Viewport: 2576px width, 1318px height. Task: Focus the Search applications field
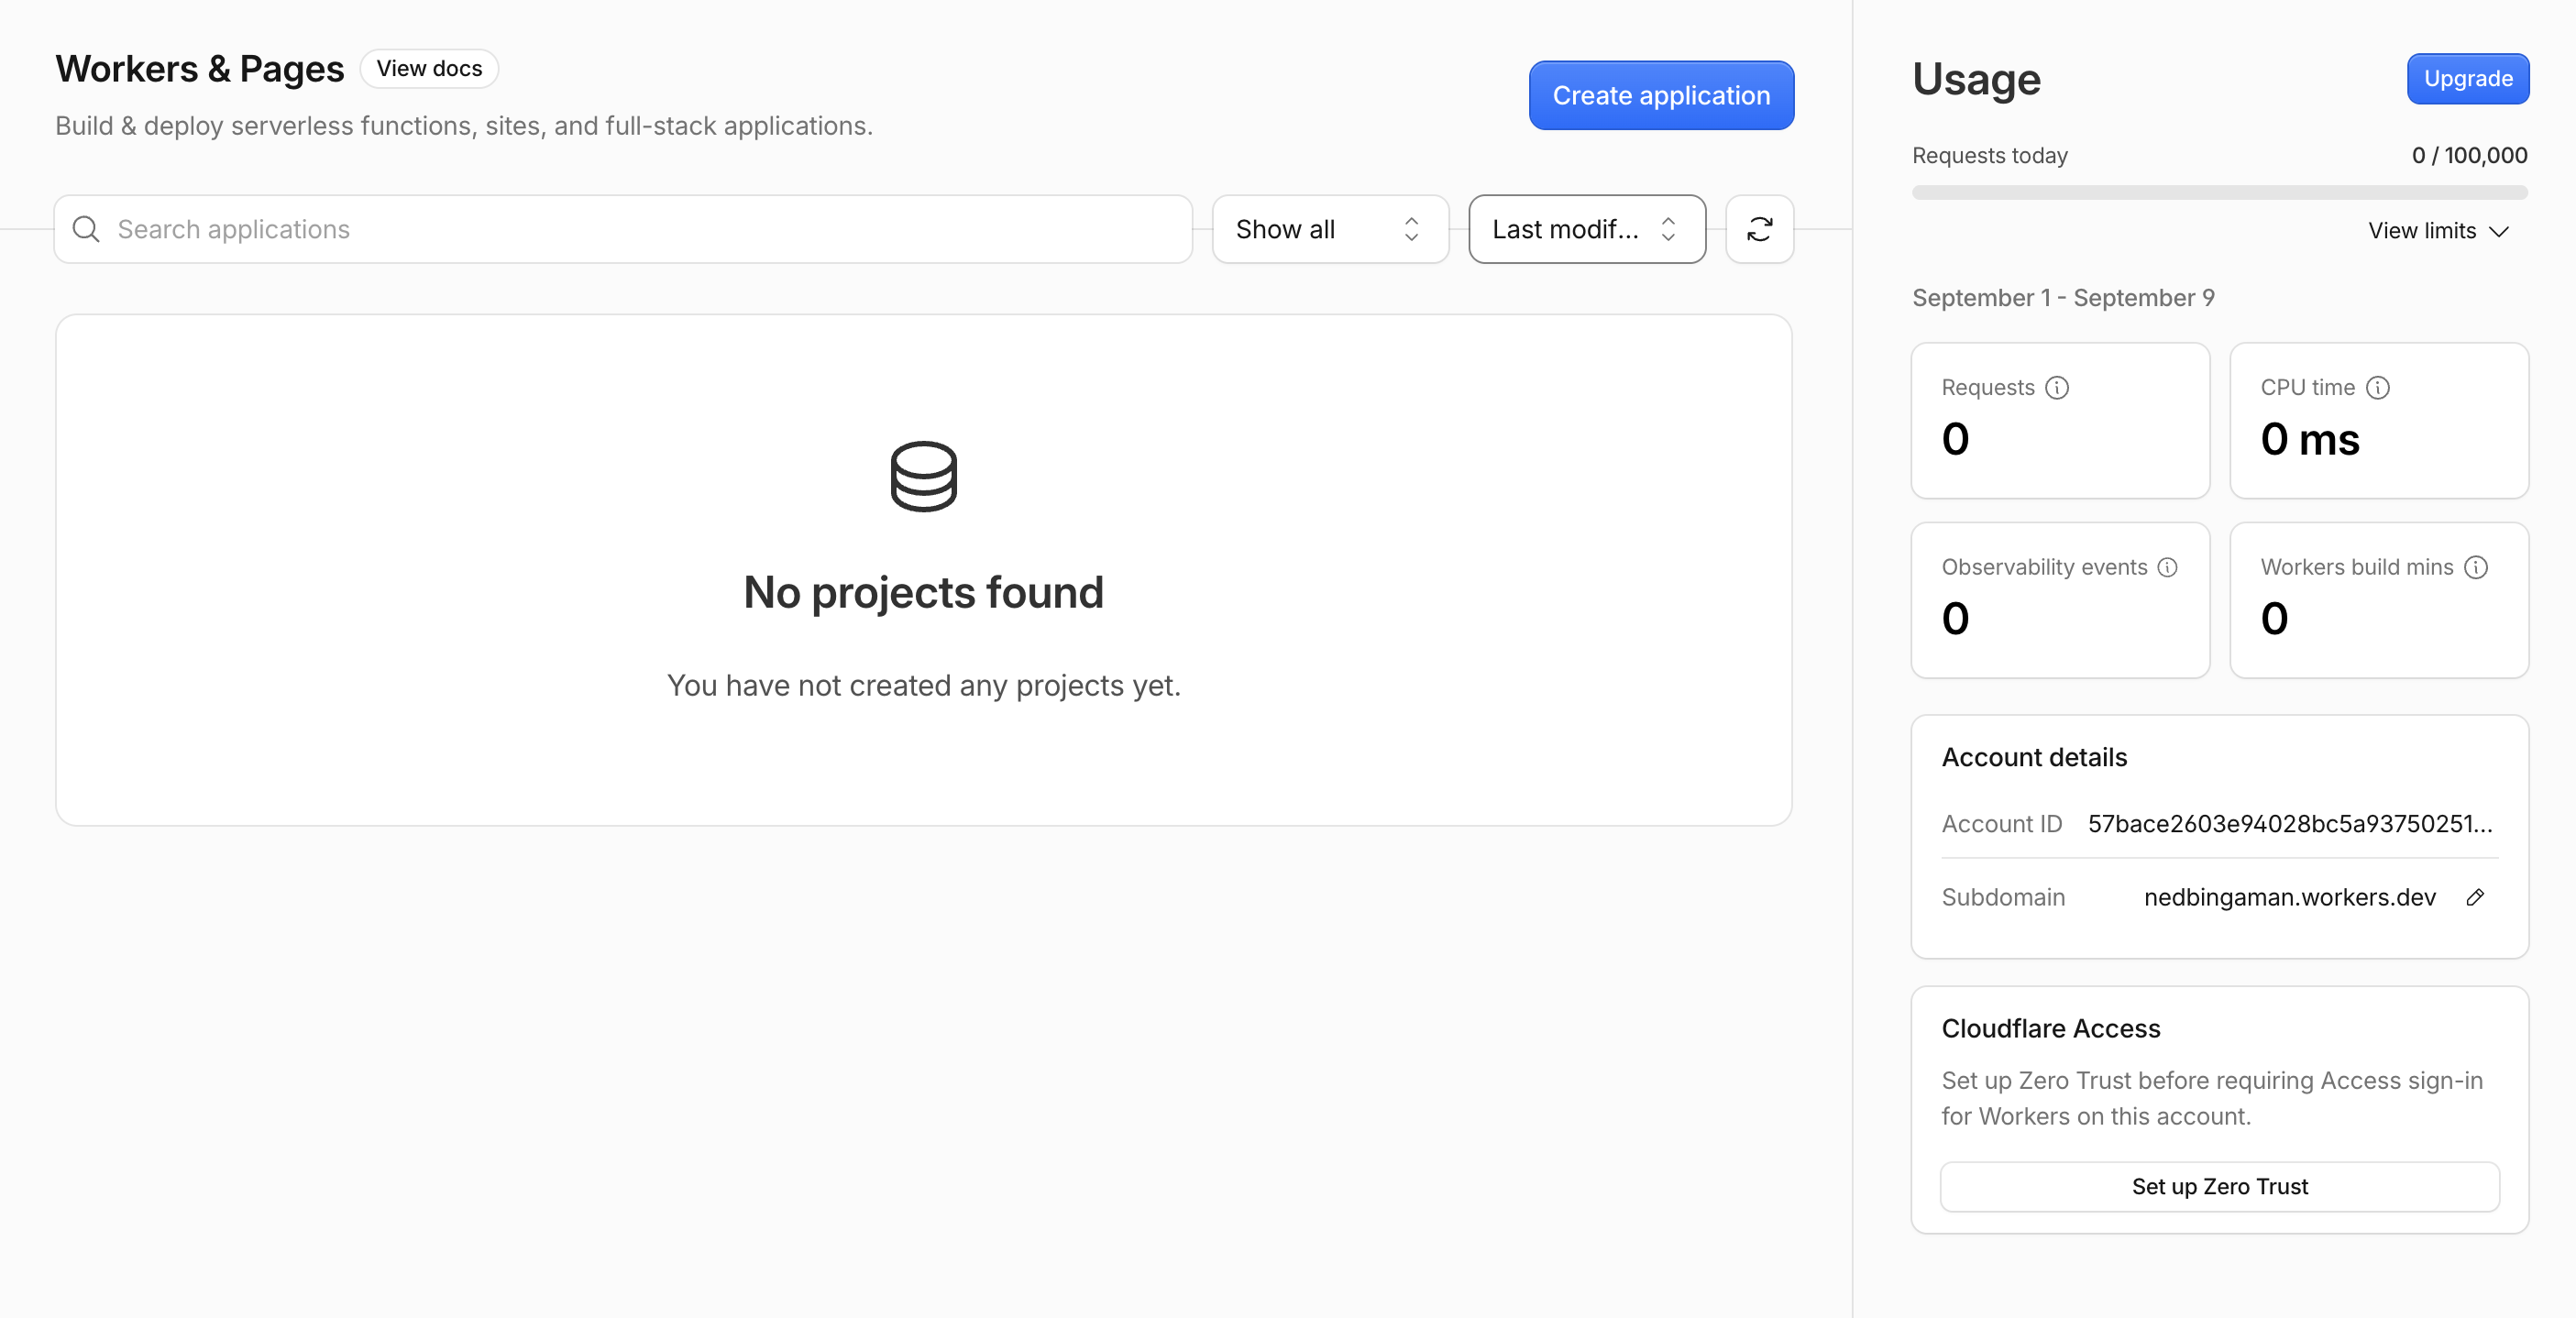click(x=623, y=229)
